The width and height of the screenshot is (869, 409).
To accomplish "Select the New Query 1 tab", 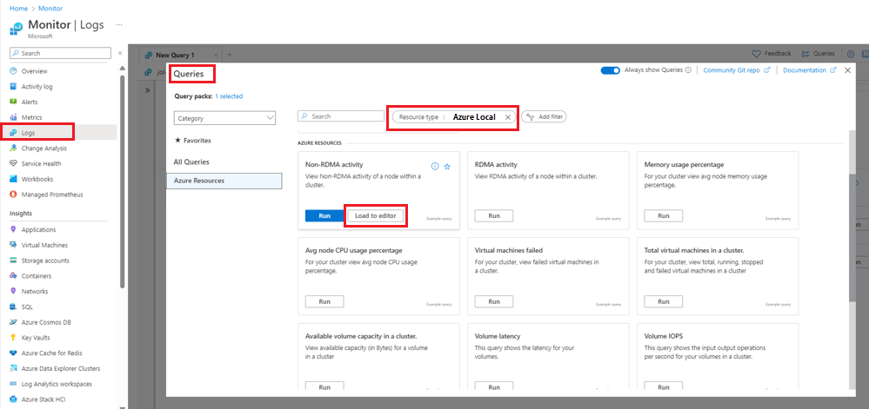I will pos(175,55).
